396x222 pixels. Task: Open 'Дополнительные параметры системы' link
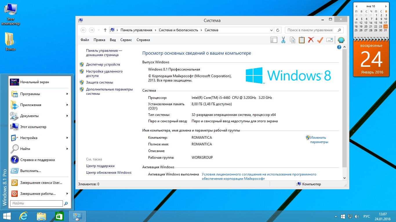(109, 91)
